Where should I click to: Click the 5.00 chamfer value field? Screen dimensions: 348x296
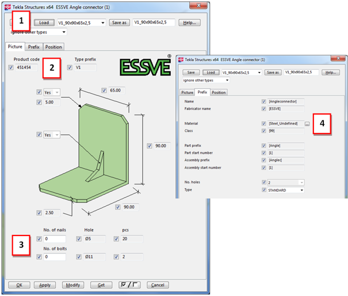pos(52,103)
